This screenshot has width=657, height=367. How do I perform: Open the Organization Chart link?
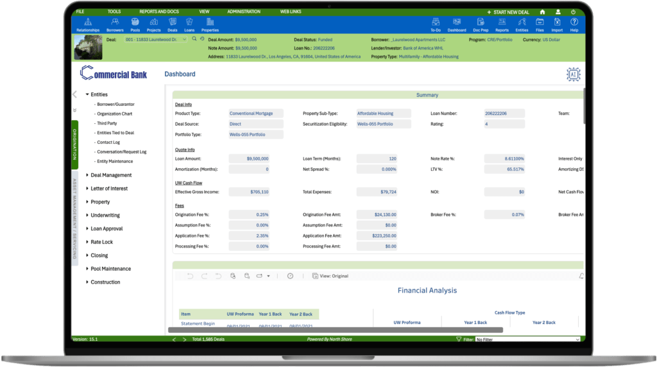pyautogui.click(x=114, y=114)
